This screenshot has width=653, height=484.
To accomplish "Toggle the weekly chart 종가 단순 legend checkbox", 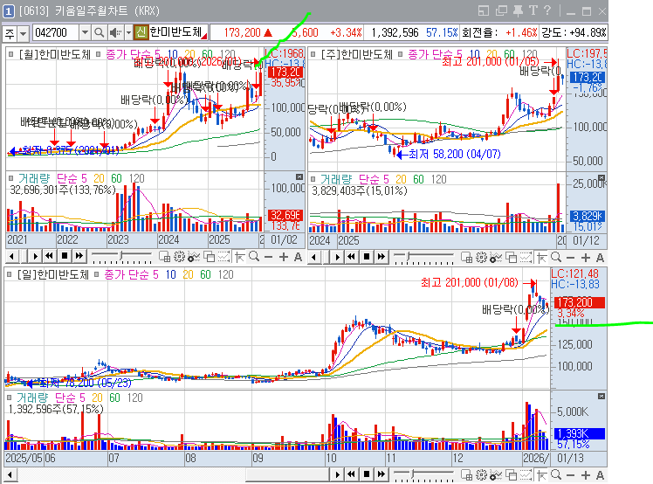I will point(400,54).
